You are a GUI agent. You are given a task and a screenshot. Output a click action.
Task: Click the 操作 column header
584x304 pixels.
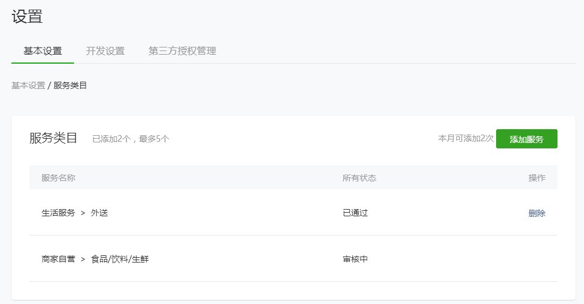[x=537, y=178]
